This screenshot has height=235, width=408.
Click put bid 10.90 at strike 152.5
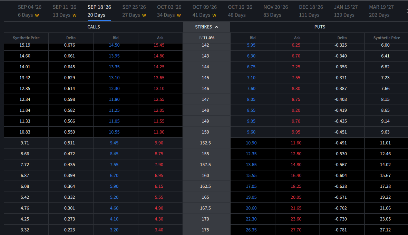(251, 143)
